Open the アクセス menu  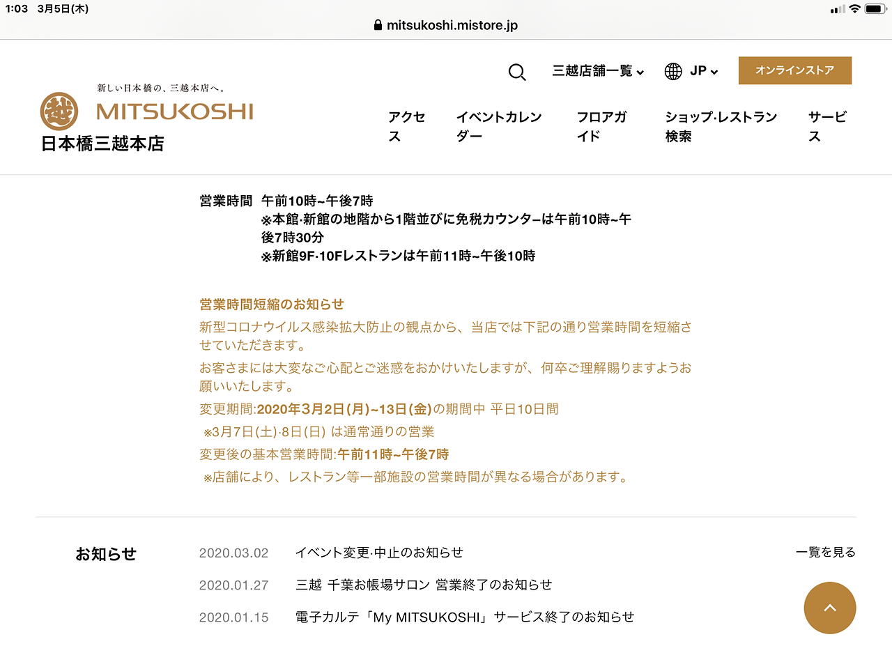407,126
